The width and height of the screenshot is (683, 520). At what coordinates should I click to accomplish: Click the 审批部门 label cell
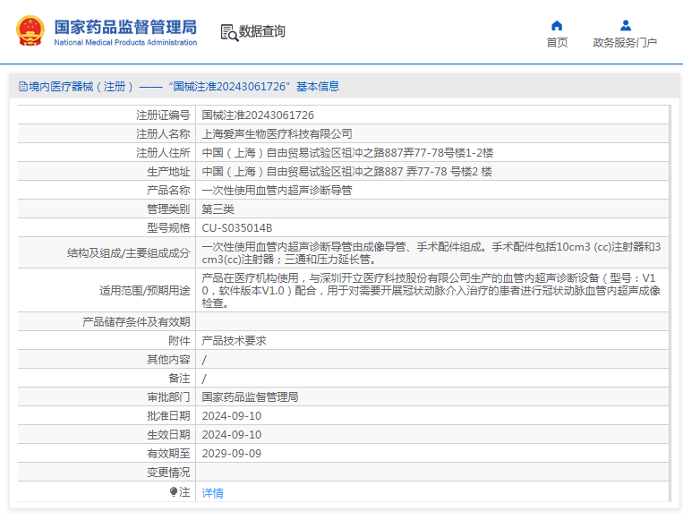pos(107,396)
